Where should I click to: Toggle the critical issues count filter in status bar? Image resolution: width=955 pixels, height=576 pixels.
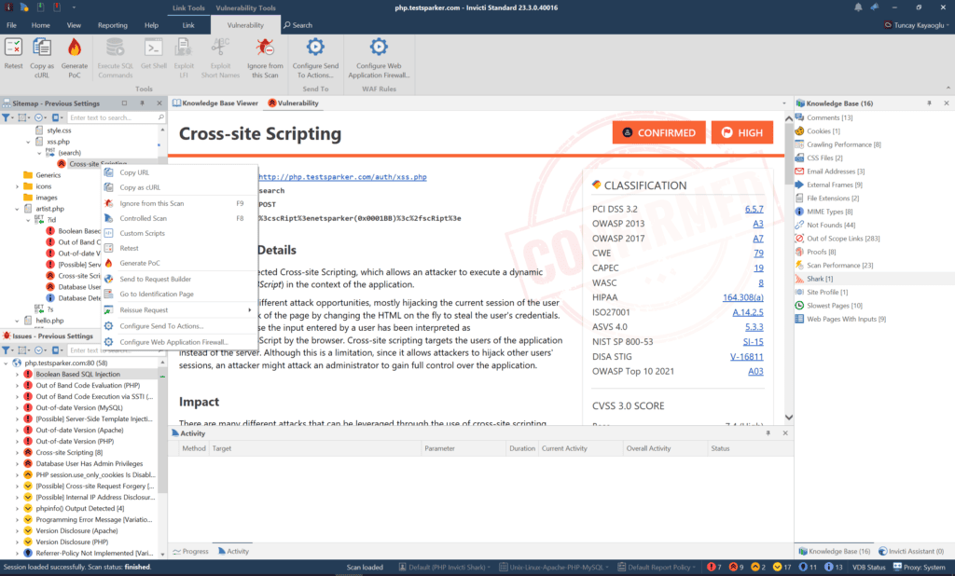click(x=713, y=567)
